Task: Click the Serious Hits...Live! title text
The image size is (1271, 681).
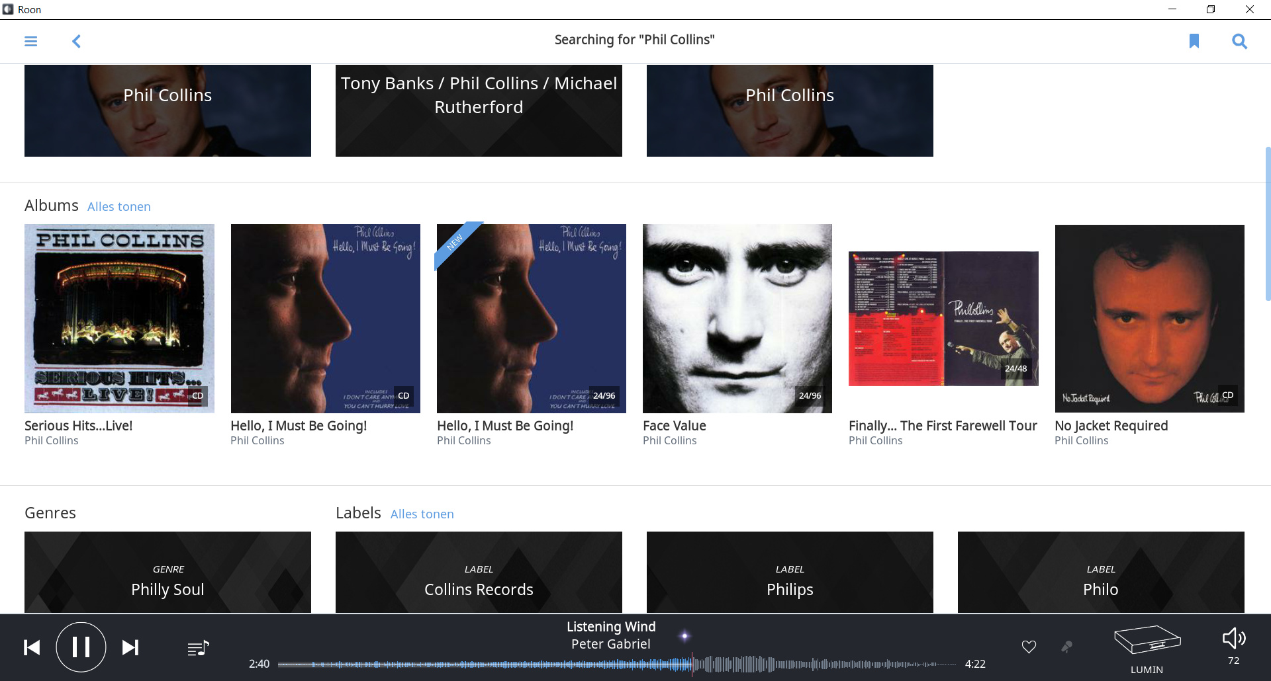Action: coord(79,426)
